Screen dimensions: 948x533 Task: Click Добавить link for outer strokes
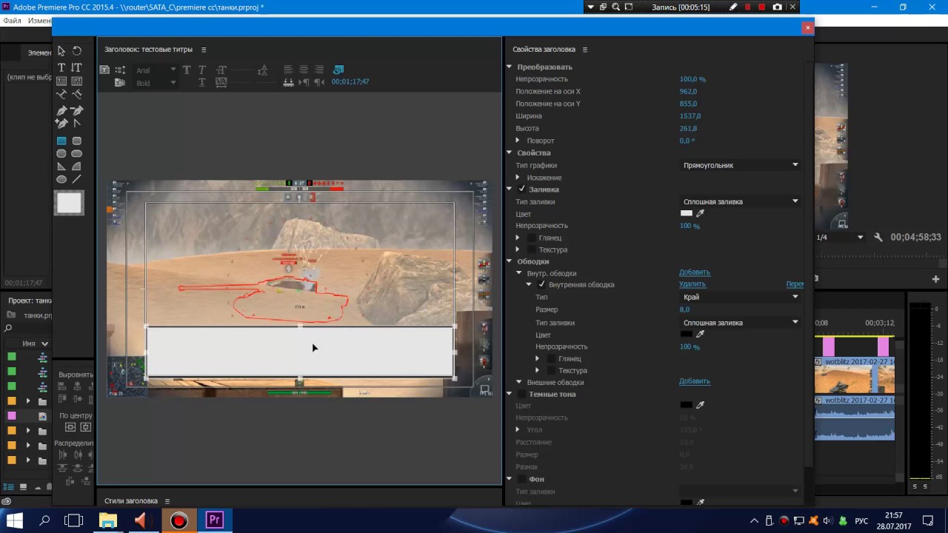(695, 381)
